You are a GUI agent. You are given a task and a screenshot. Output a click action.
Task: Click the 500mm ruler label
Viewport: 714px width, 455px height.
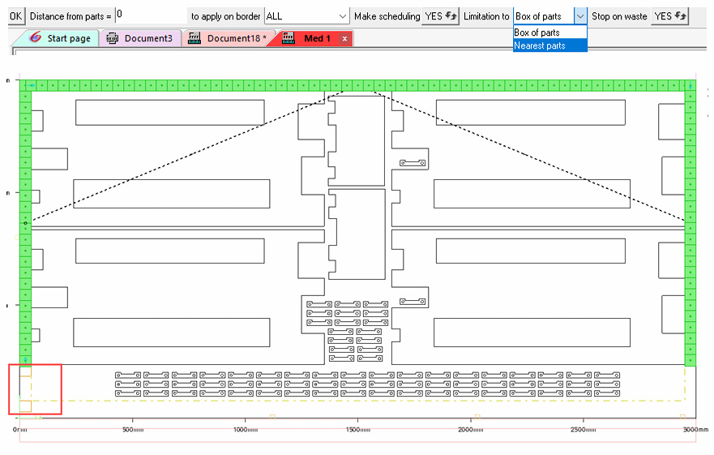click(x=133, y=430)
